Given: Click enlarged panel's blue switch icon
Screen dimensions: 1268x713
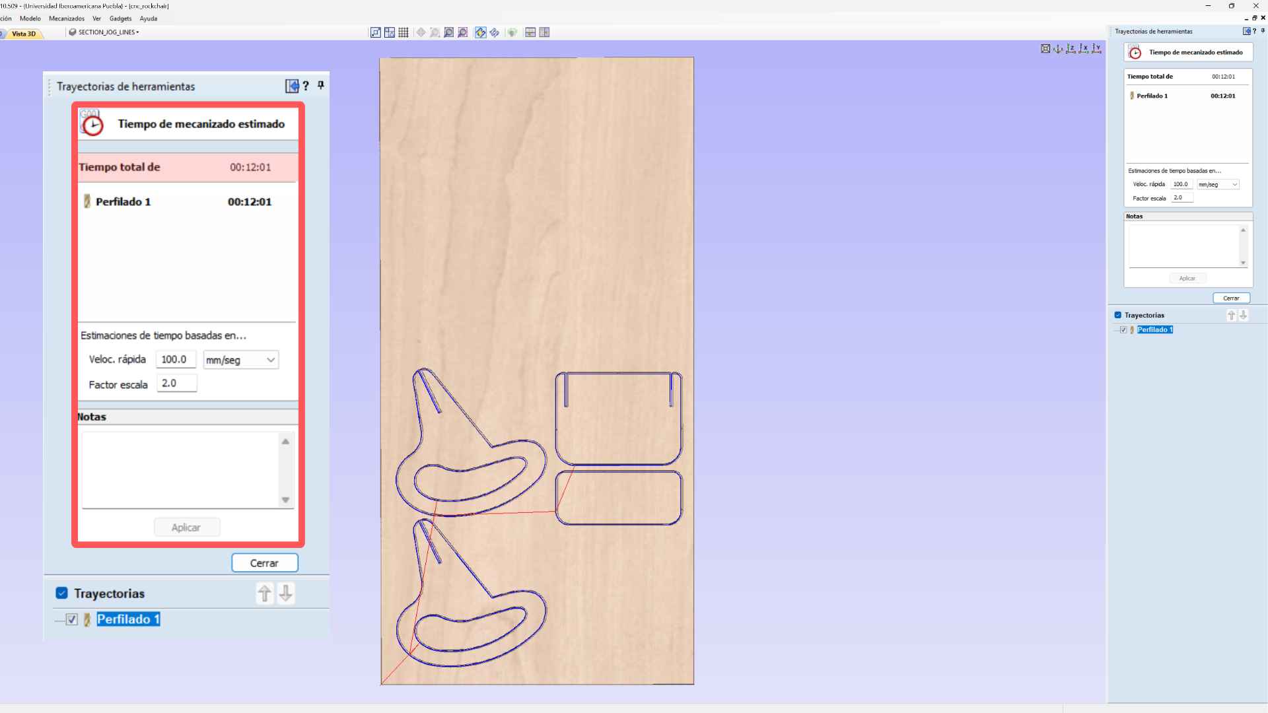Looking at the screenshot, I should (292, 86).
